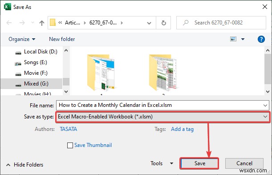Close the Save As dialog
The image size is (272, 175).
pyautogui.click(x=265, y=7)
